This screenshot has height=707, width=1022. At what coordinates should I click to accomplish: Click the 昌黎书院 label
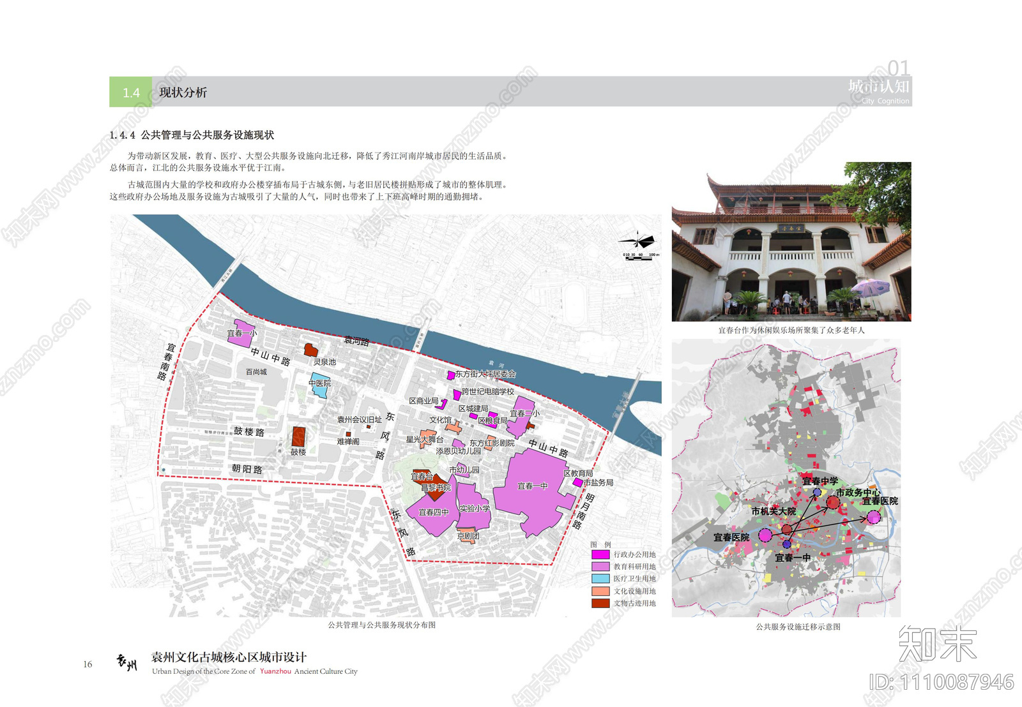pos(436,487)
